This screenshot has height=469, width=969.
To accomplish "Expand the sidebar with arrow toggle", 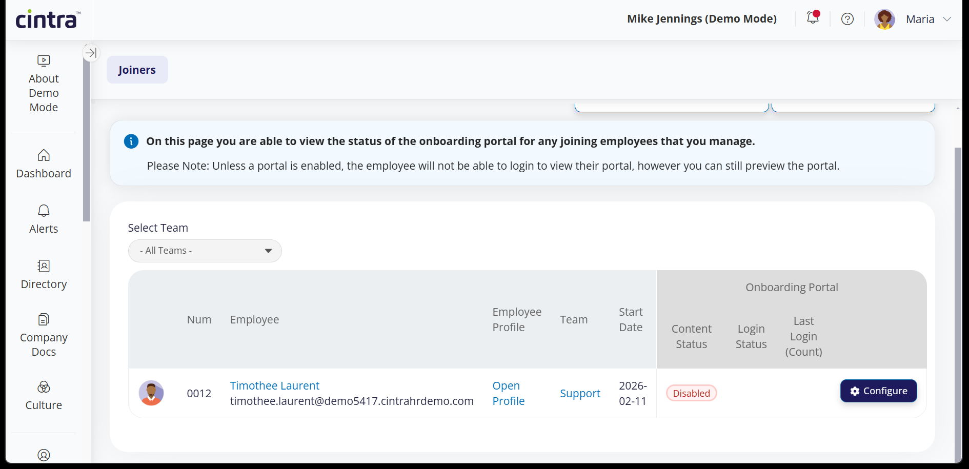I will point(91,52).
